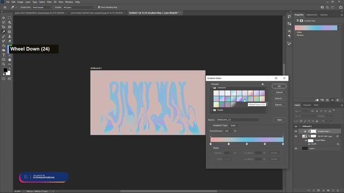
Task: Open the Brush Settings collapsed panel icon
Action: pos(289,44)
